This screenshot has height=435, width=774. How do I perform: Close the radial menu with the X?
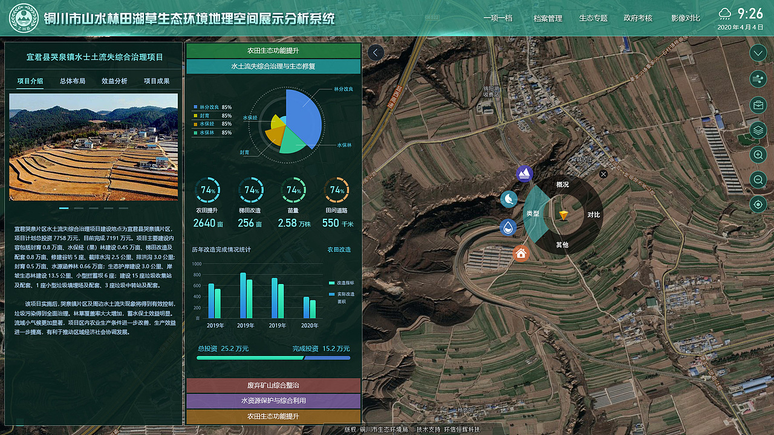[603, 174]
